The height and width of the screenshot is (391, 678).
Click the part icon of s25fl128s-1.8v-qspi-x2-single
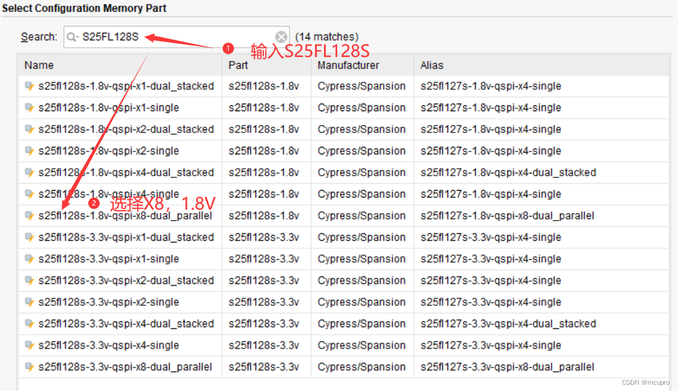point(29,151)
